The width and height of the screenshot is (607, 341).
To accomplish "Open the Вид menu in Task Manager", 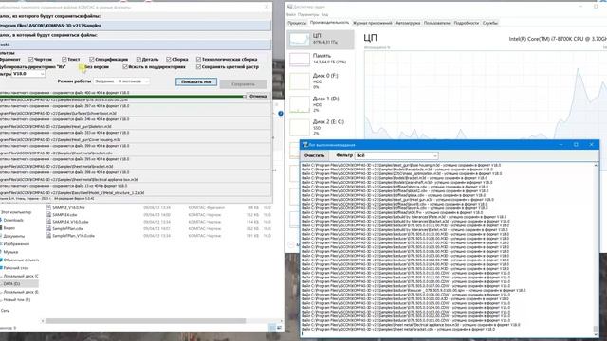I will tap(324, 15).
